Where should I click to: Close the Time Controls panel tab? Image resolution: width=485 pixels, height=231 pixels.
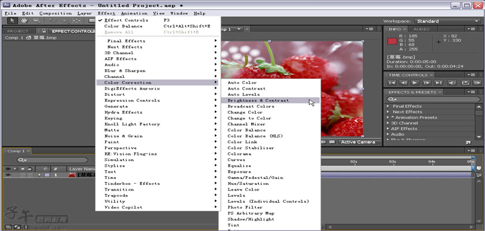(x=431, y=75)
